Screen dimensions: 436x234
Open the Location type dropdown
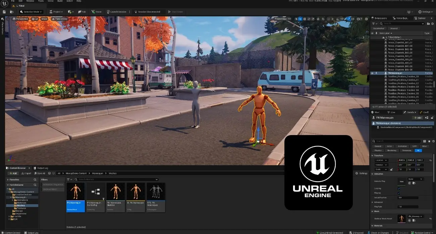(381, 160)
